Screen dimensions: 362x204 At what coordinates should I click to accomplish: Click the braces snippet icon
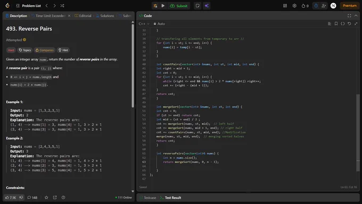343,23
